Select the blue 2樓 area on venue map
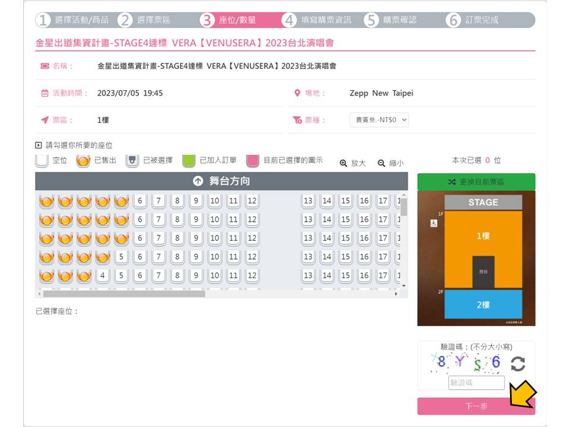 click(483, 305)
